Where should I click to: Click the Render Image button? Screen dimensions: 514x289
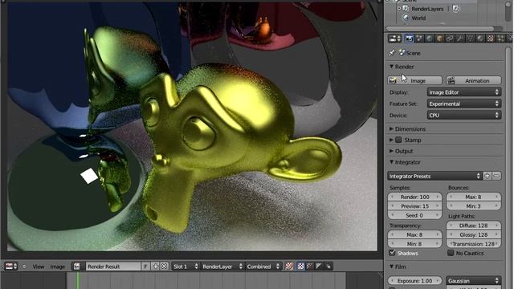pos(414,80)
